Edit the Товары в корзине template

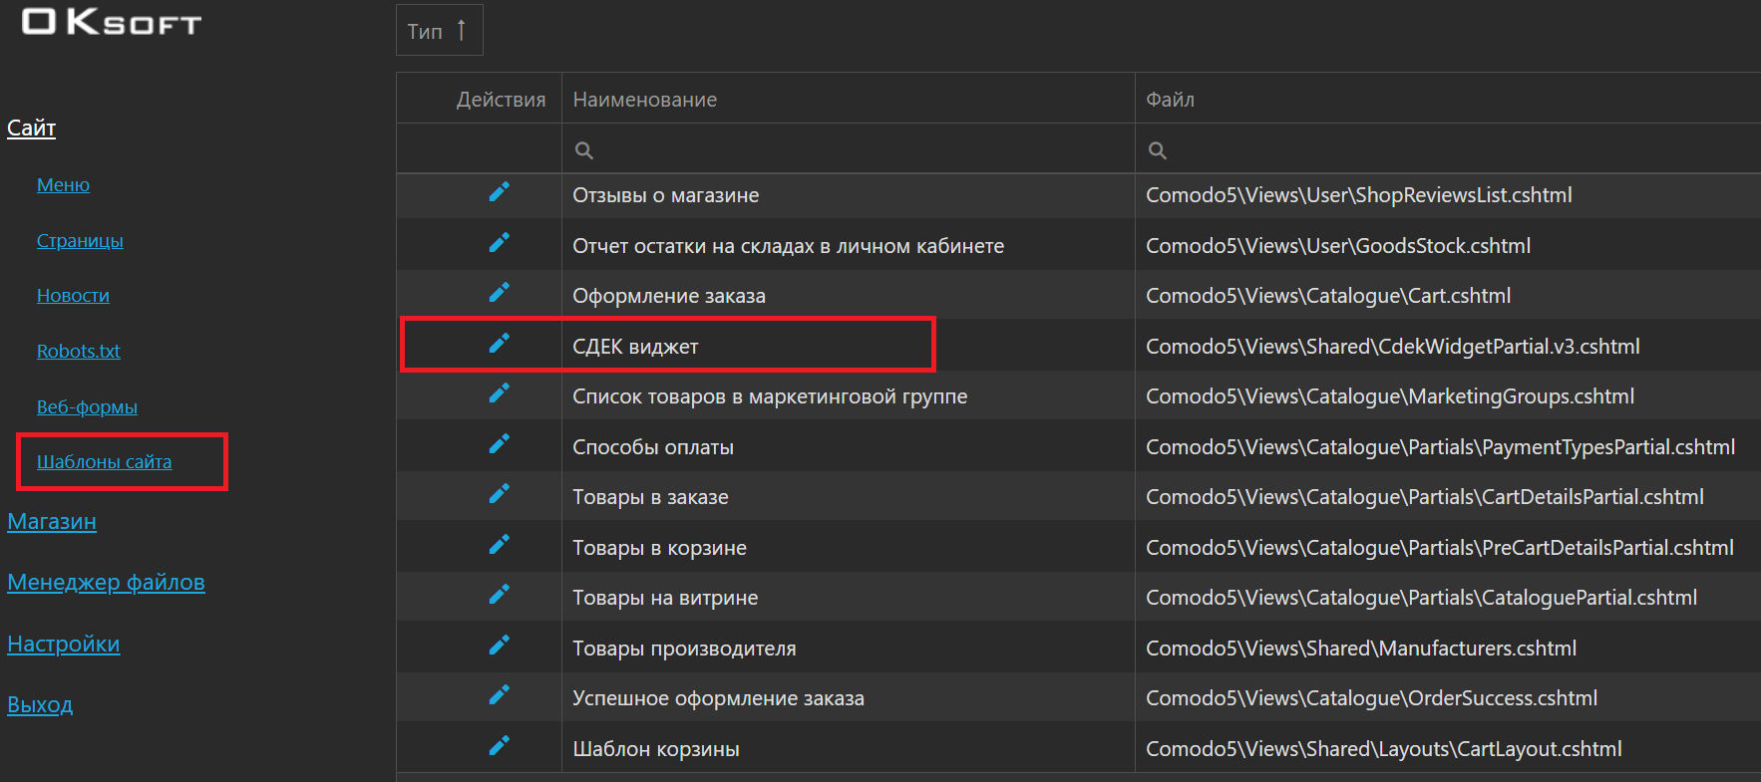[x=499, y=545]
